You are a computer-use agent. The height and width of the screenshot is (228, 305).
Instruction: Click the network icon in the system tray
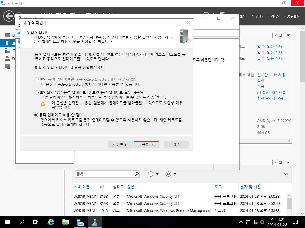pyautogui.click(x=248, y=222)
